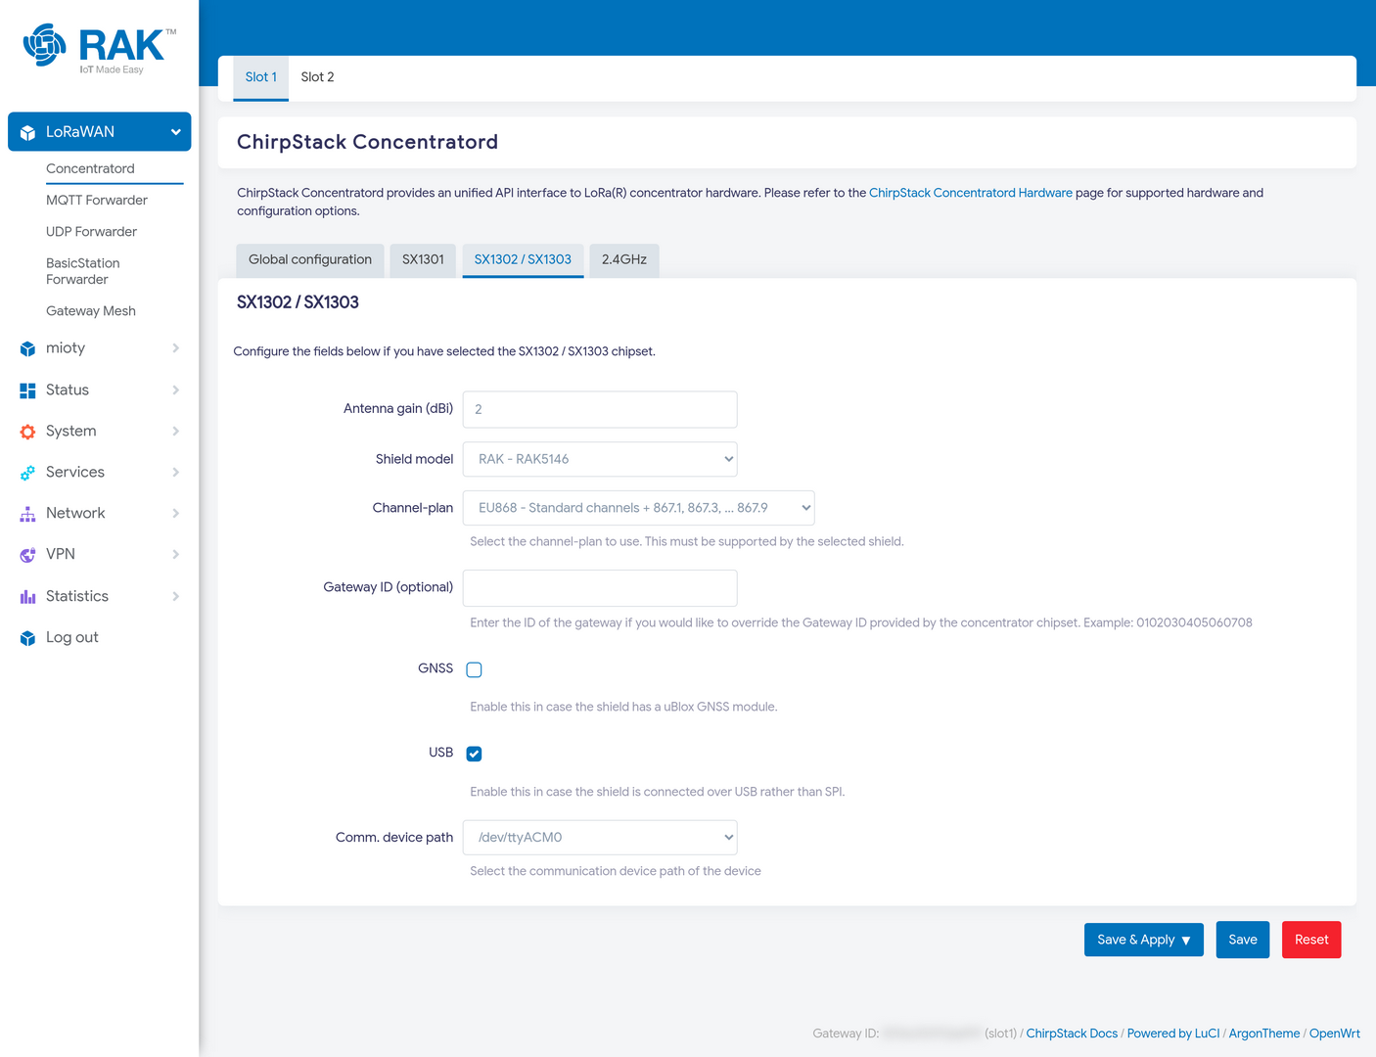
Task: Click the Log out cube icon
Action: point(27,638)
